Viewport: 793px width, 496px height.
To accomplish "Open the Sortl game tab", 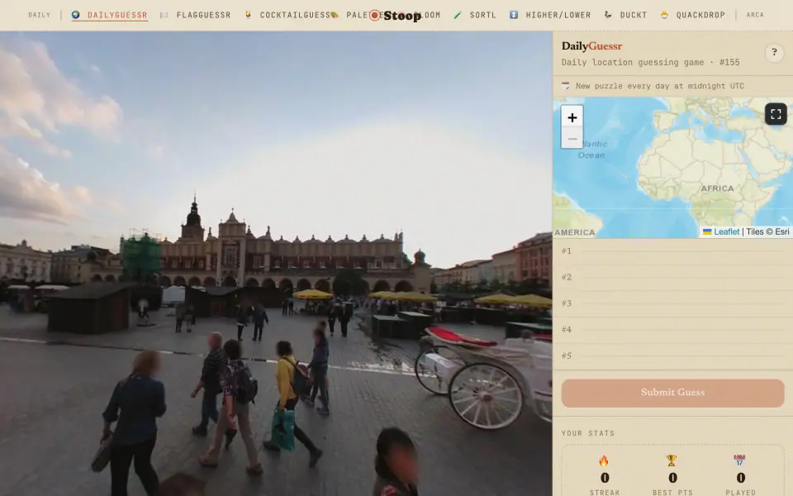I will click(475, 15).
